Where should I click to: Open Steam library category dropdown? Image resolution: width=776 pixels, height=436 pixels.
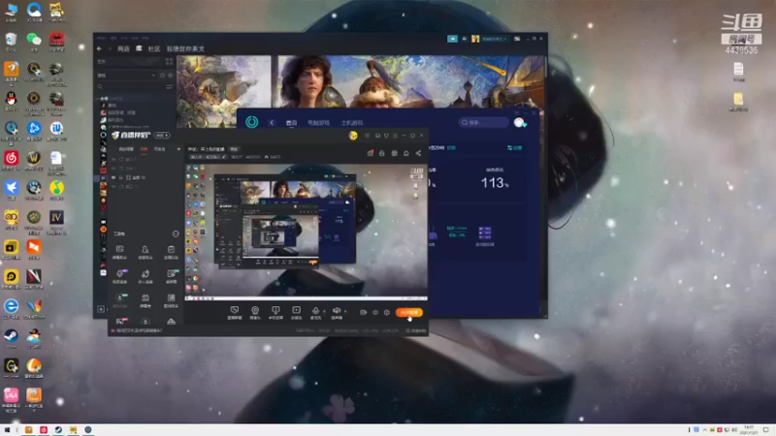click(126, 76)
